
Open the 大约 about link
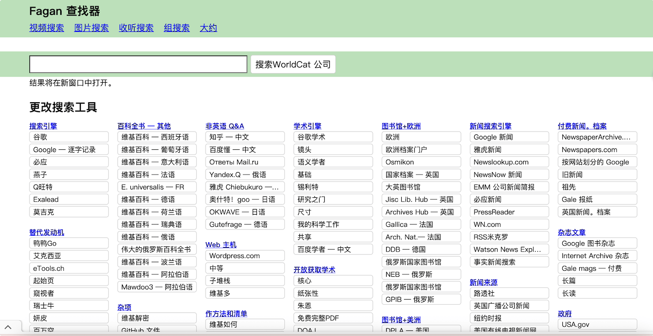(x=208, y=28)
